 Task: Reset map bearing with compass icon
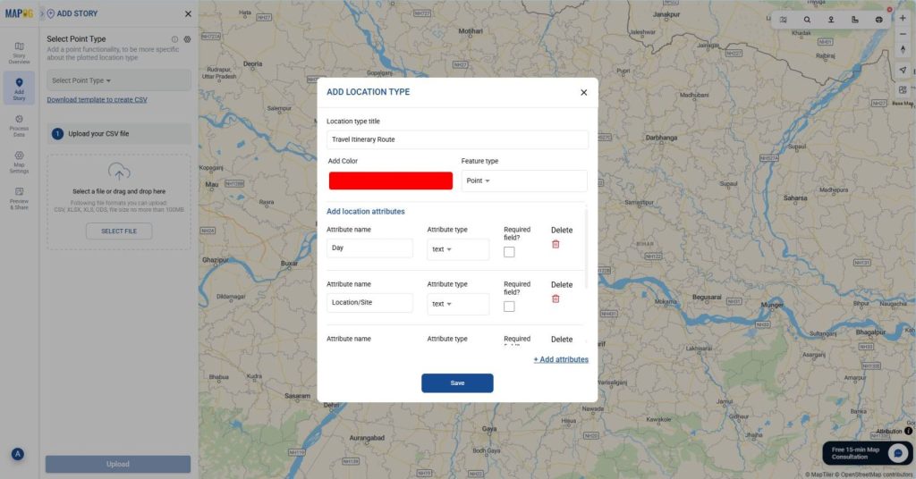click(x=903, y=49)
